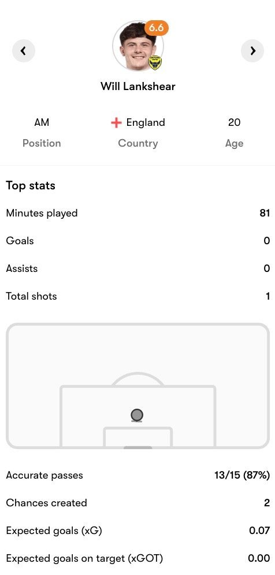Select the Assists stat row
Screen dimensions: 275x575
(137, 268)
